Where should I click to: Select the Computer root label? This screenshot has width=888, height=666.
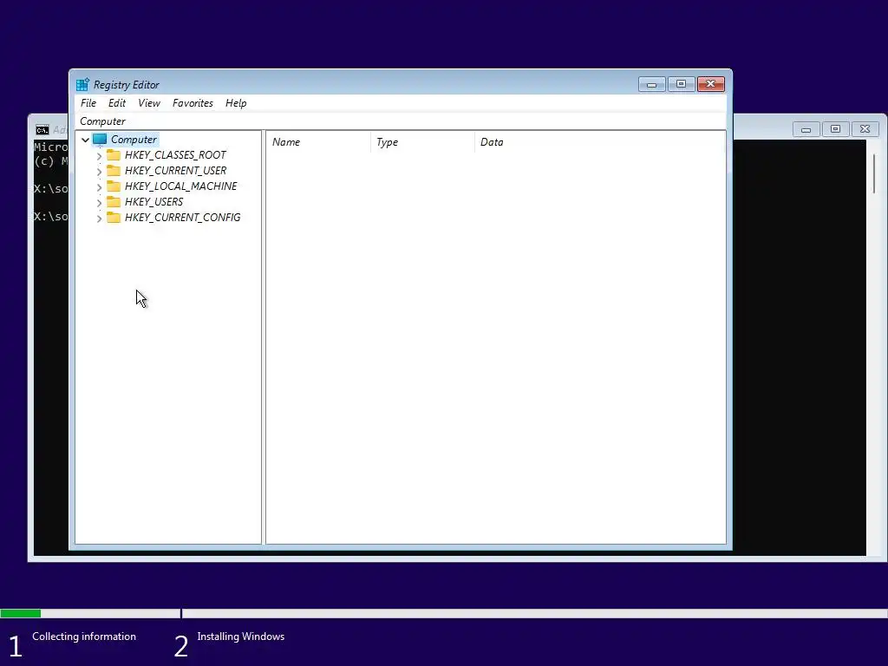(134, 140)
